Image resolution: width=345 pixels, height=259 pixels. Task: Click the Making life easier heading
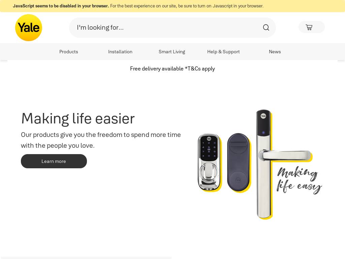(78, 118)
